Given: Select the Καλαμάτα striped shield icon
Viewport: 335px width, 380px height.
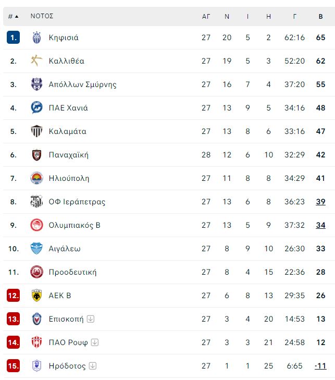Looking at the screenshot, I should tap(36, 131).
